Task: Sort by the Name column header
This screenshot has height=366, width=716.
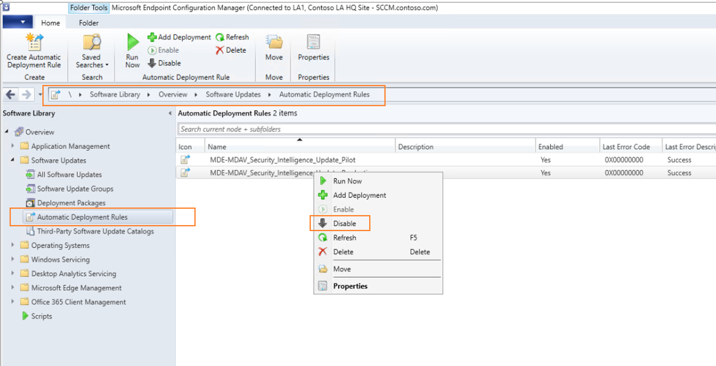Action: (x=300, y=146)
